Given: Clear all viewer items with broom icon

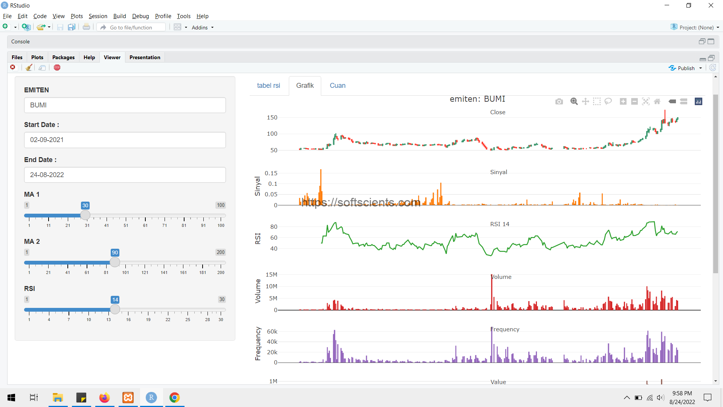Looking at the screenshot, I should tap(29, 67).
